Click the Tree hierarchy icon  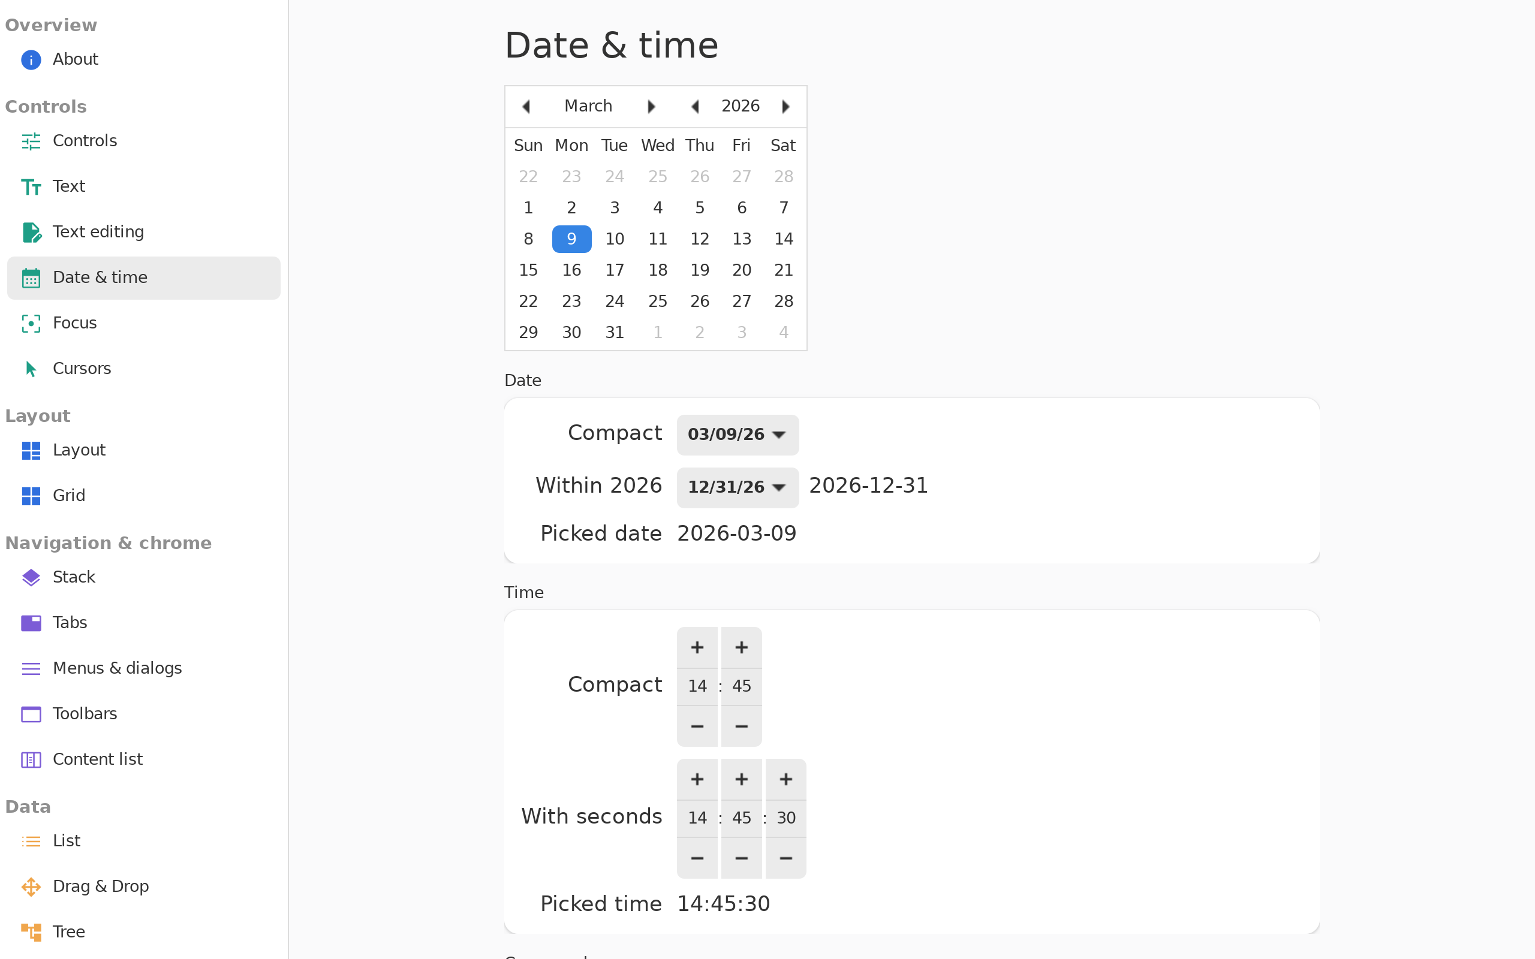click(31, 933)
